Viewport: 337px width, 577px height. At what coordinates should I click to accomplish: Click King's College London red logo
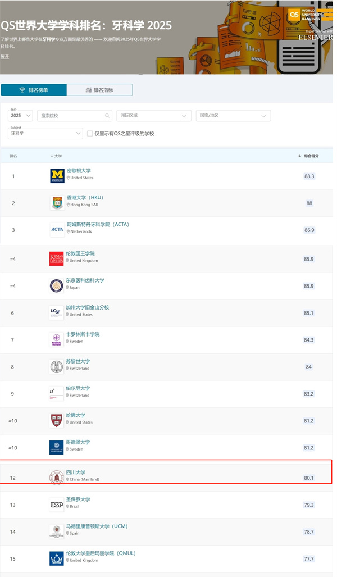click(57, 258)
